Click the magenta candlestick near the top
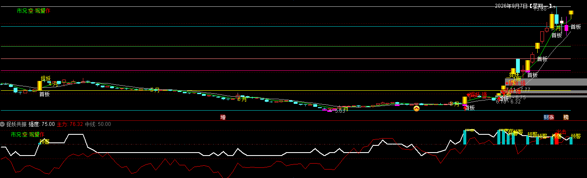Image resolution: width=587 pixels, height=178 pixels. pyautogui.click(x=566, y=28)
